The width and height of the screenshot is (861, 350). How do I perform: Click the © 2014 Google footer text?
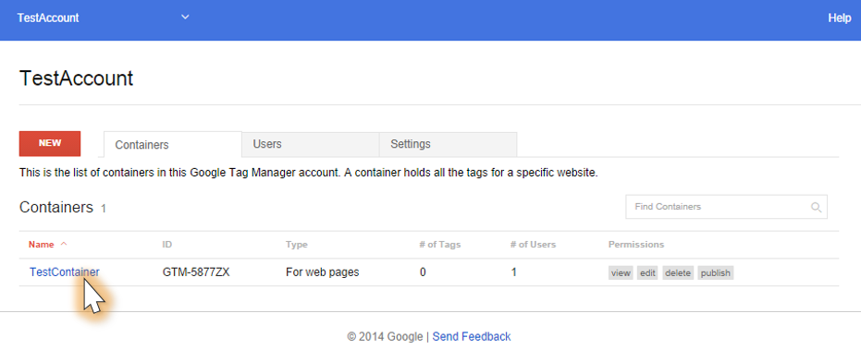(x=385, y=336)
